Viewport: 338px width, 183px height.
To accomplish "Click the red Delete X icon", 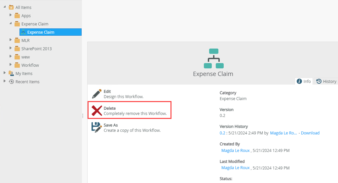I will (x=97, y=111).
